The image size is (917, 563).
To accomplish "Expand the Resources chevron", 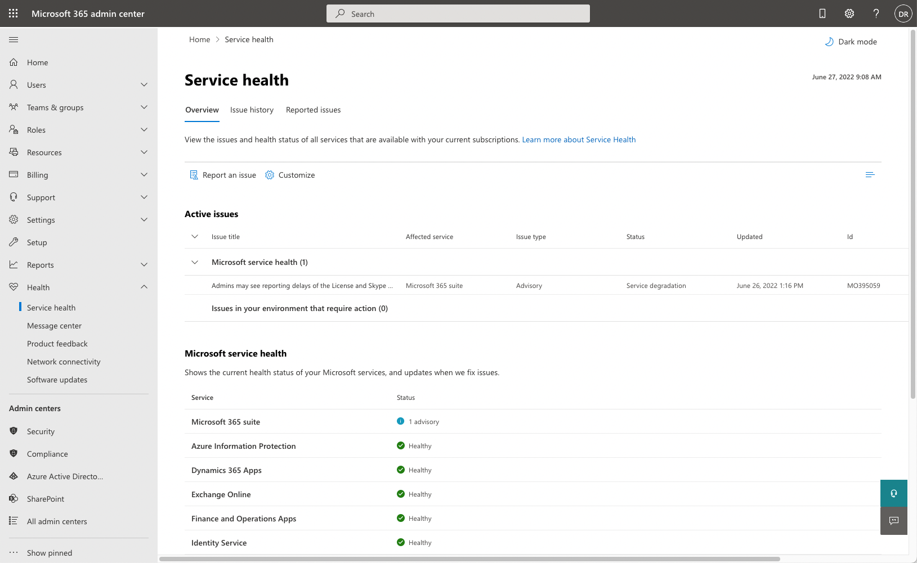I will tap(144, 152).
